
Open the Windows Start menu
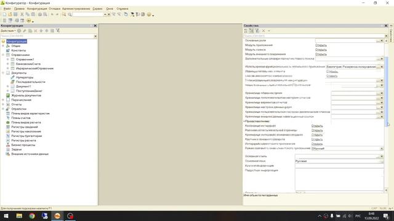tap(6, 215)
